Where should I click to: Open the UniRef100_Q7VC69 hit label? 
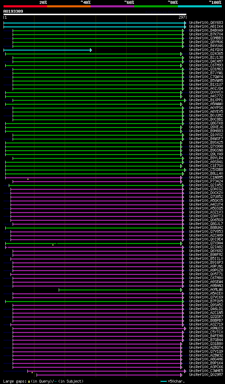[x=206, y=297]
